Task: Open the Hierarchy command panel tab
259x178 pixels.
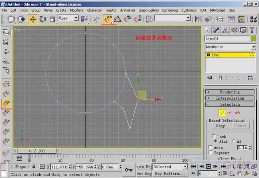Action: click(x=225, y=30)
